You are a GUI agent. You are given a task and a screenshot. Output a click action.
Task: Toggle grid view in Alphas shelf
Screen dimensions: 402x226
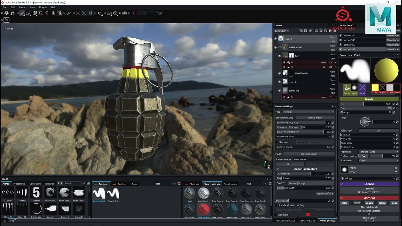coord(88,183)
